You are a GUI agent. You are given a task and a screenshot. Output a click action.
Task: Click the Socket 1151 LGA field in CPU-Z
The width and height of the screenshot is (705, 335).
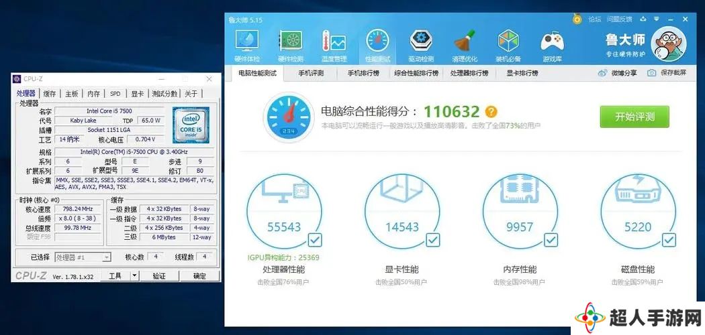109,129
